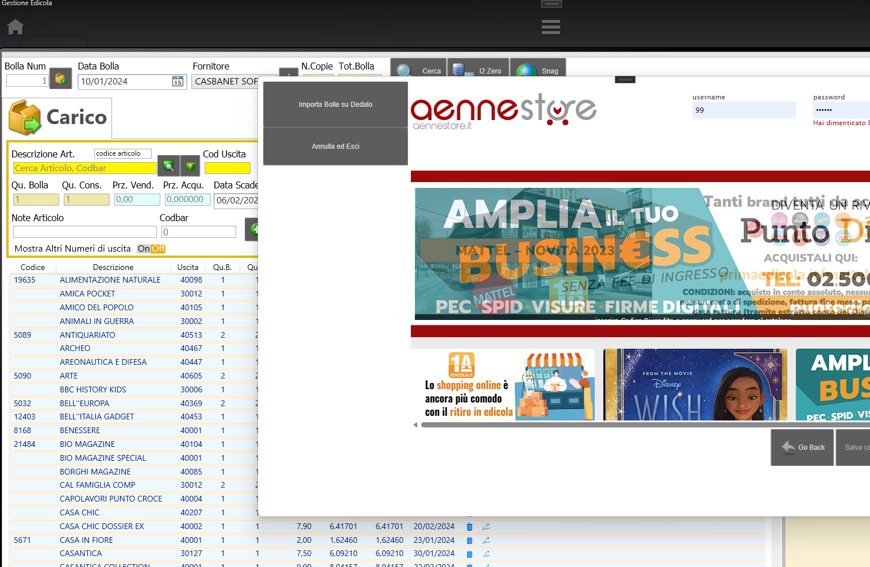Viewport: 870px width, 567px height.
Task: Click the I2.Zero toolbar button
Action: 478,68
